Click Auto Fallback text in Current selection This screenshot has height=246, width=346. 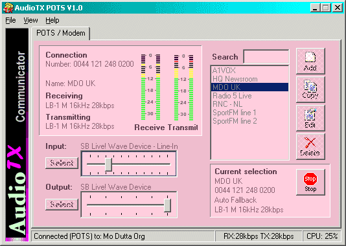pyautogui.click(x=235, y=200)
